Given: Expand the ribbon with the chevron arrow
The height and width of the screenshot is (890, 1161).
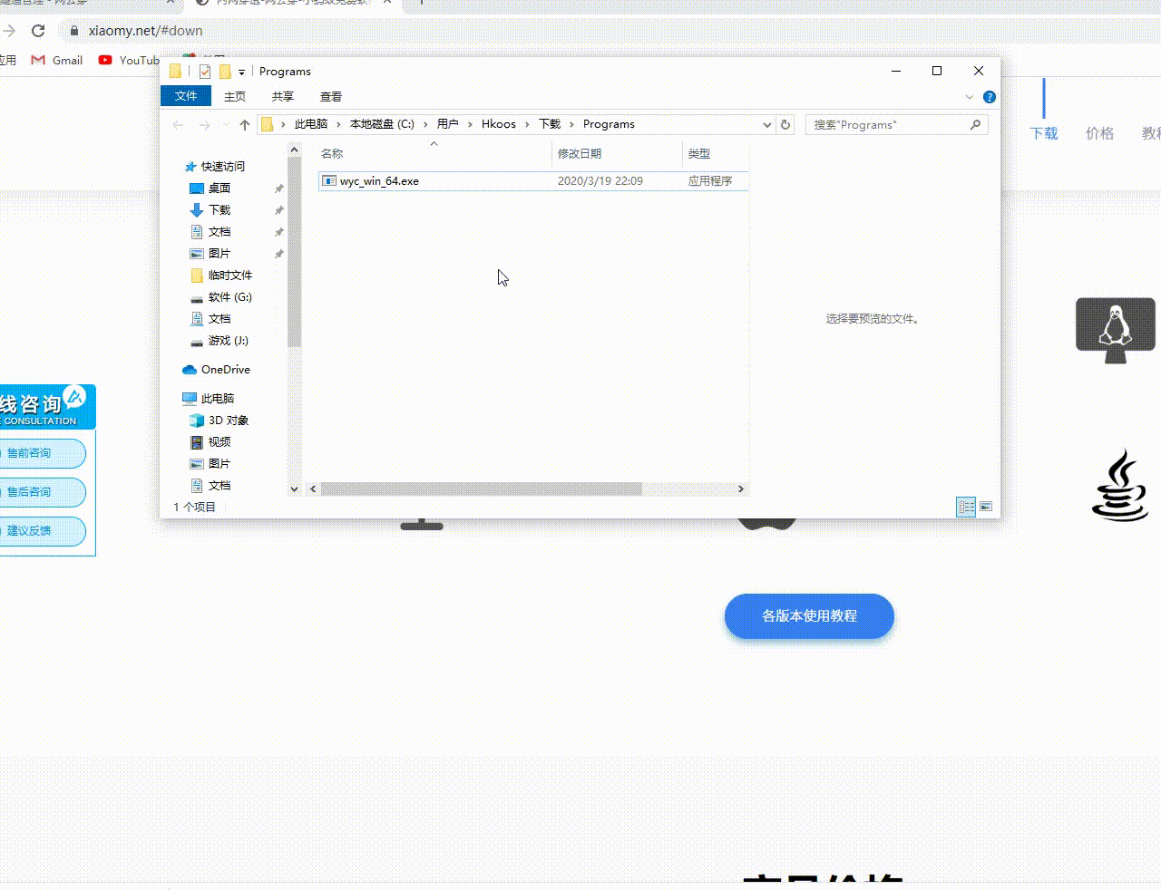Looking at the screenshot, I should click(x=970, y=97).
